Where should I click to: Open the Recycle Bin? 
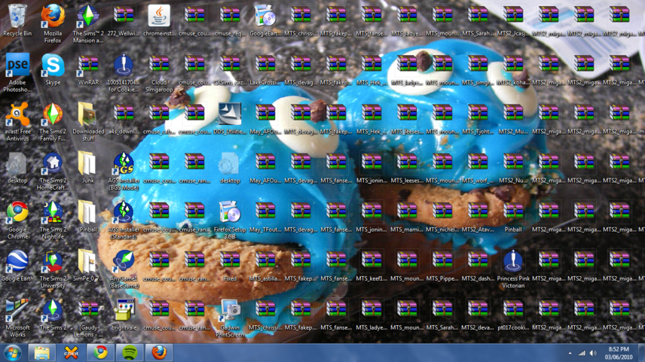pos(17,20)
